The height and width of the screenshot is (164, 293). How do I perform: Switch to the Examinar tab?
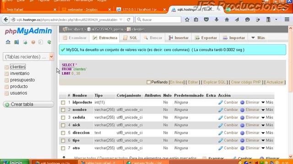pyautogui.click(x=75, y=38)
